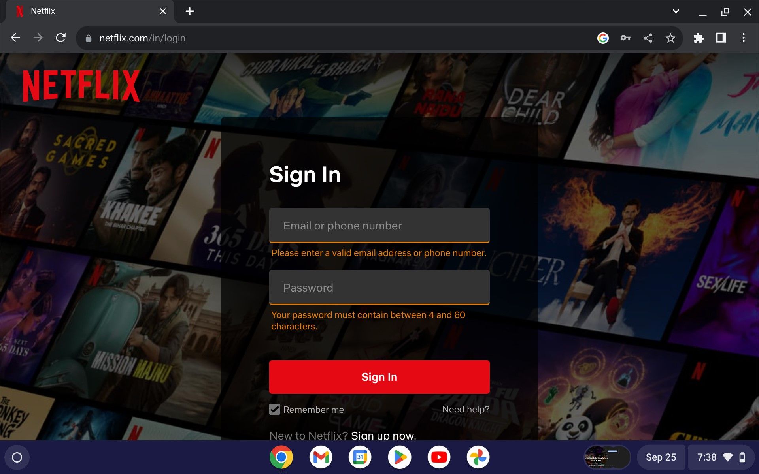
Task: Open browser more options menu
Action: [x=744, y=38]
